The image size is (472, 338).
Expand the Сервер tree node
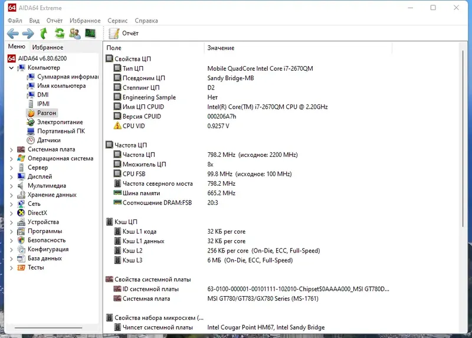point(11,168)
